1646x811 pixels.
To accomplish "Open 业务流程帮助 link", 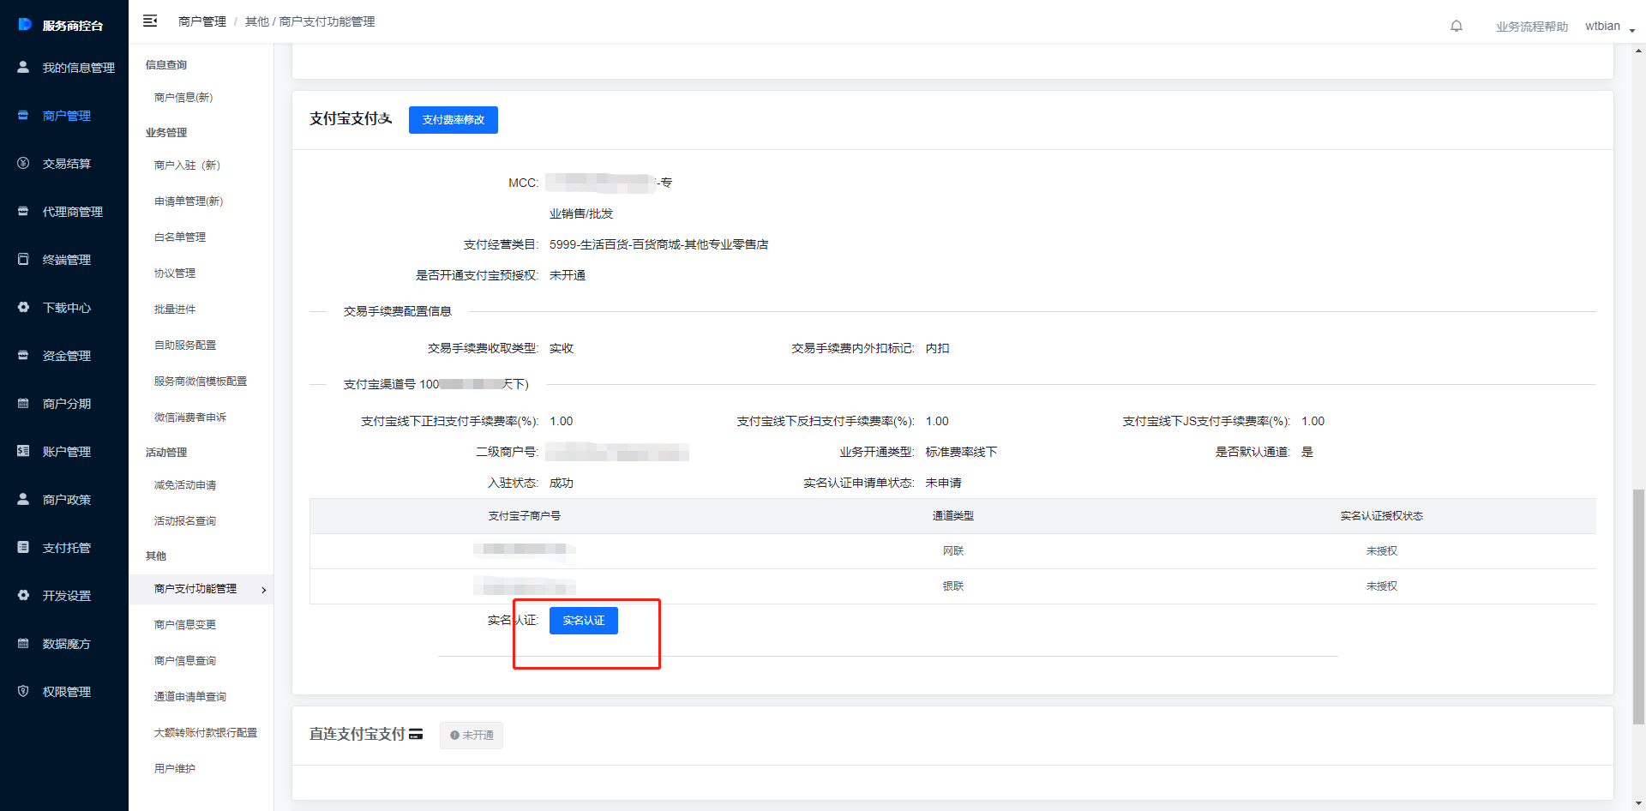I will tap(1532, 27).
